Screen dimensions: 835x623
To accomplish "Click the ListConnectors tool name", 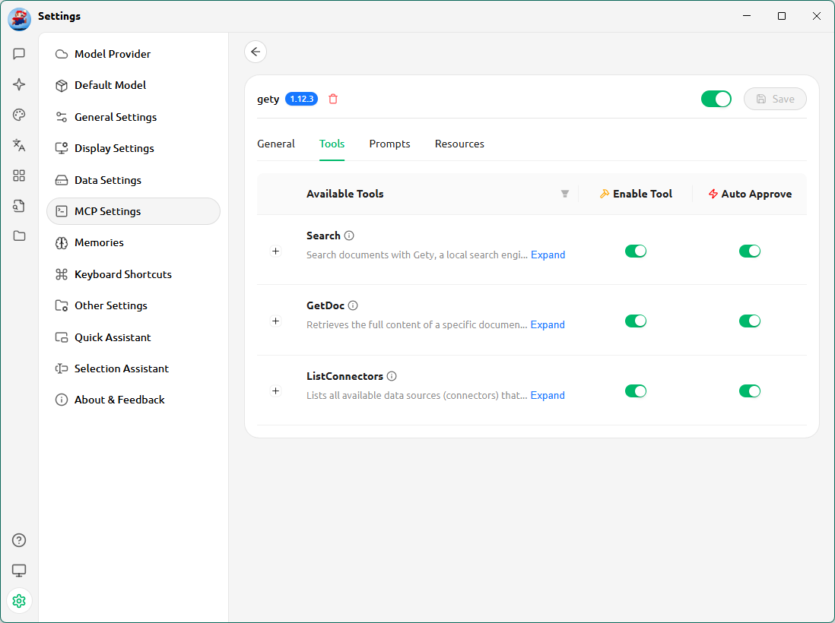I will (x=344, y=376).
